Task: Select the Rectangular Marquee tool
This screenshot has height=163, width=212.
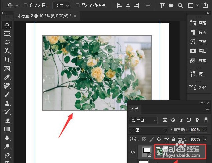Action: coord(7,34)
